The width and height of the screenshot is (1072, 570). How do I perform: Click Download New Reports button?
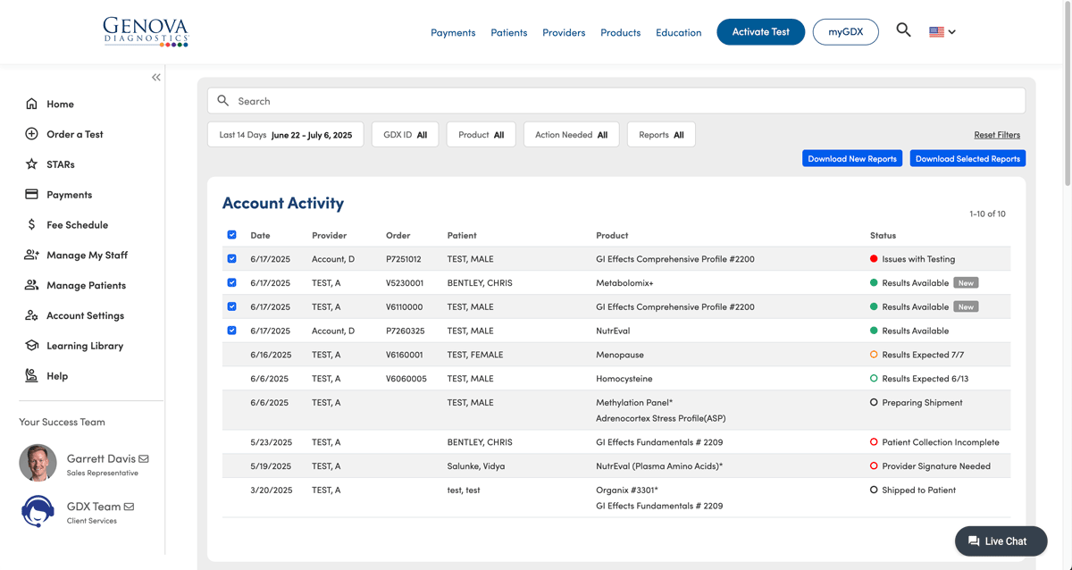pos(852,159)
